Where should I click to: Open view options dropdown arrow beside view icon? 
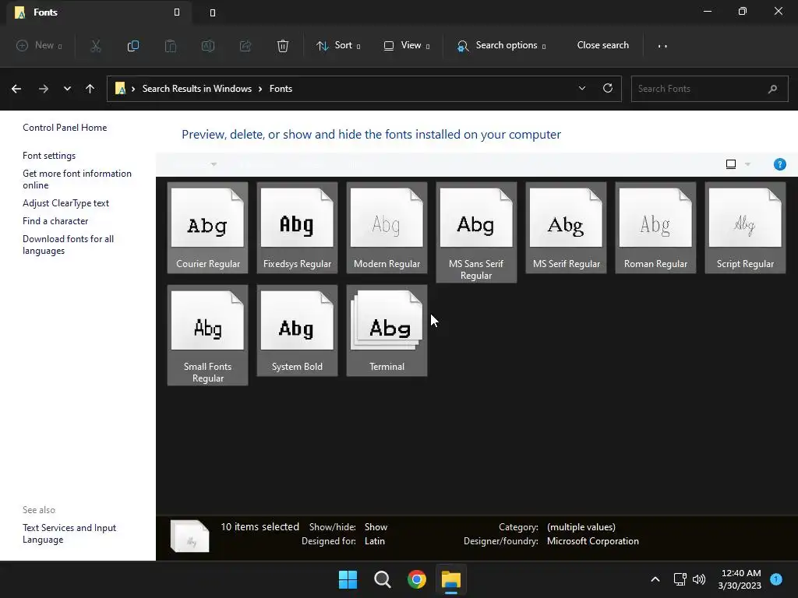point(747,164)
